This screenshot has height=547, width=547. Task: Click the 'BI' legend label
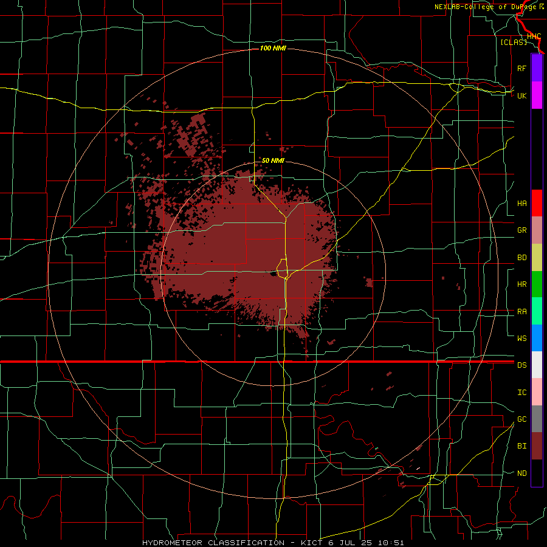tap(521, 446)
